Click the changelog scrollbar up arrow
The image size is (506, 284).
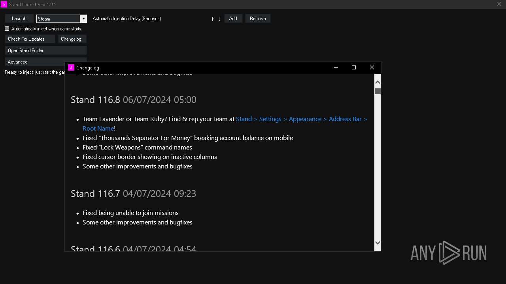pyautogui.click(x=378, y=82)
